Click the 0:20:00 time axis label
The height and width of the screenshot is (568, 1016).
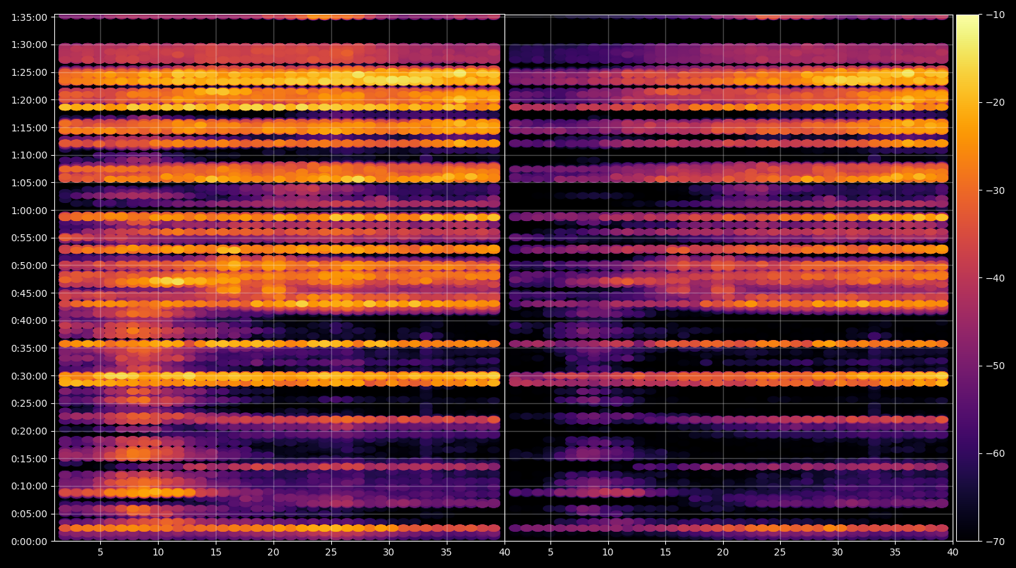pos(29,431)
